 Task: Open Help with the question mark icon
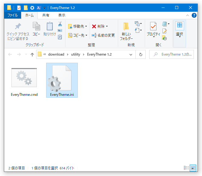pos(194,15)
